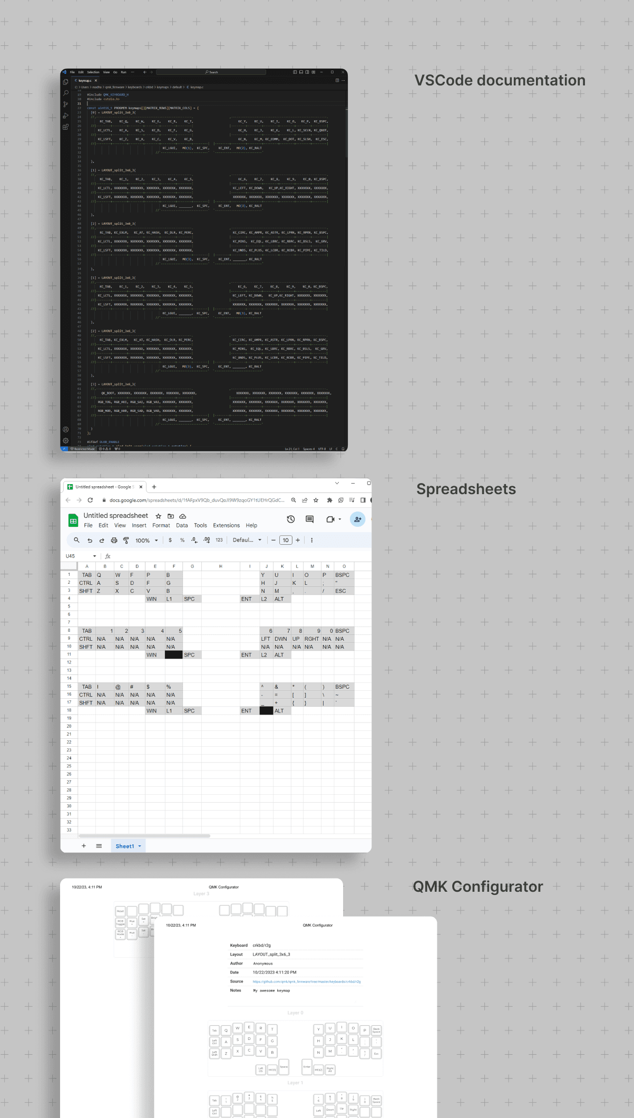The height and width of the screenshot is (1118, 634).
Task: Increase font size in Sheets
Action: coord(298,540)
